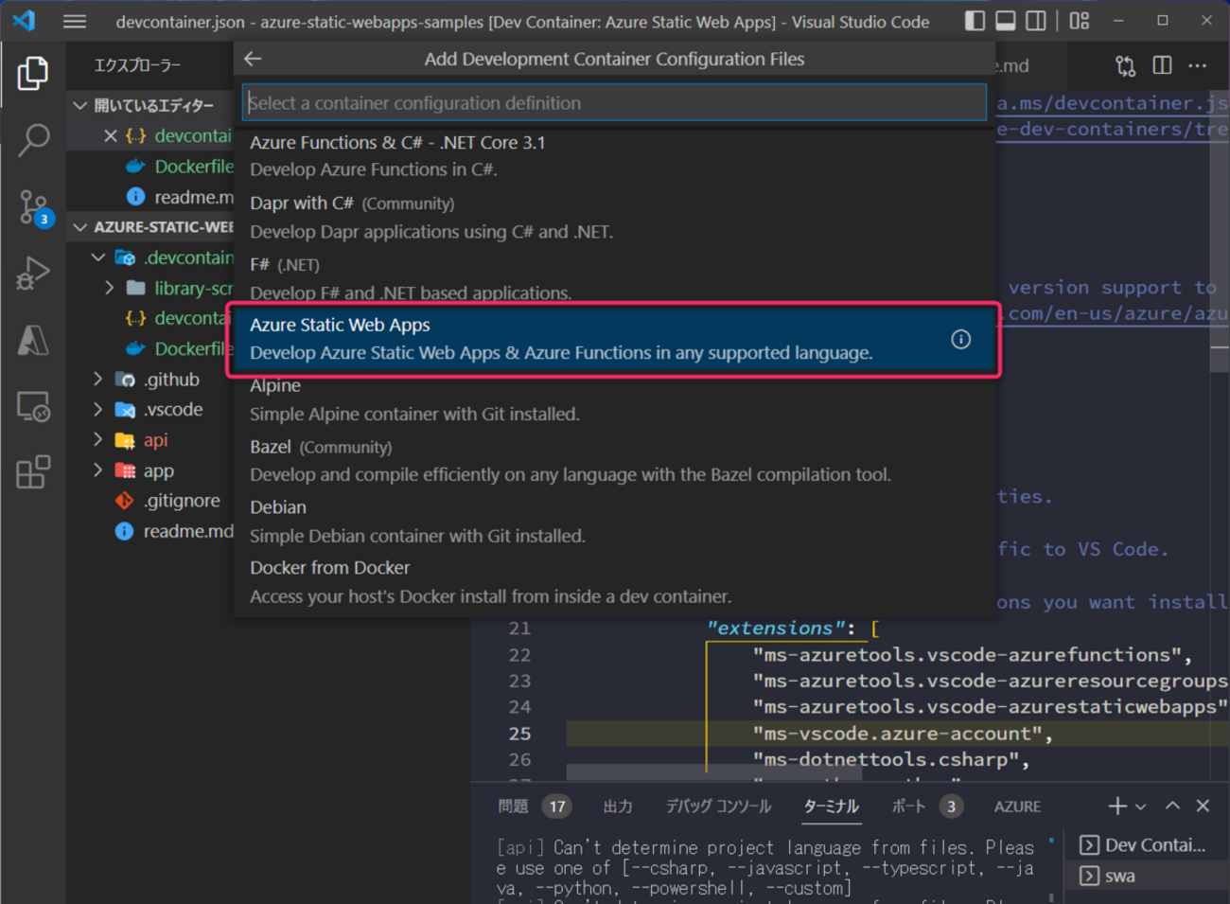Screen dimensions: 1230x904
Task: Open the hamburger application menu
Action: click(x=75, y=21)
